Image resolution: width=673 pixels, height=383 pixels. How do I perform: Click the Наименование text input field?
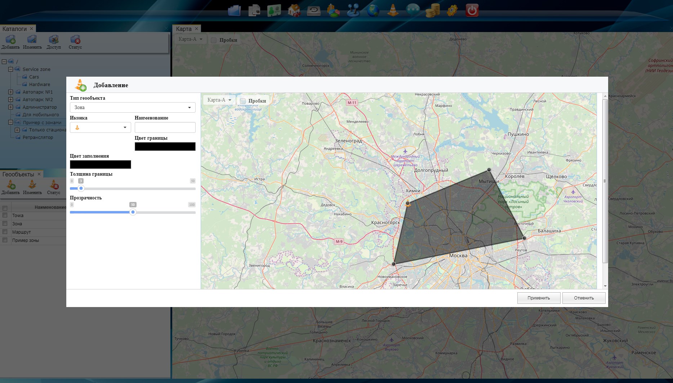[165, 127]
